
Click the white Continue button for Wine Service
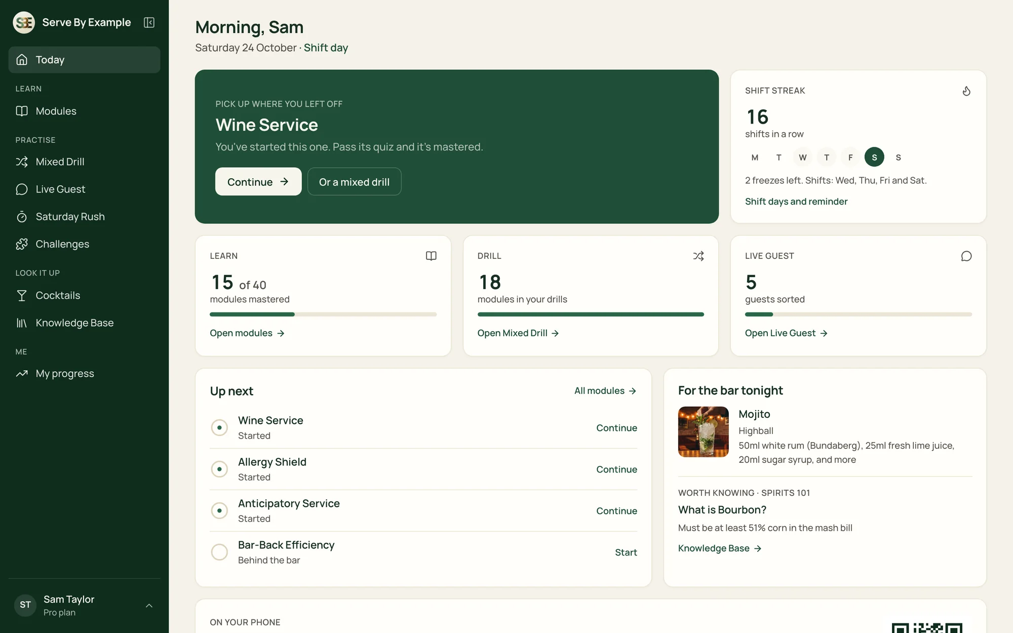pos(258,181)
